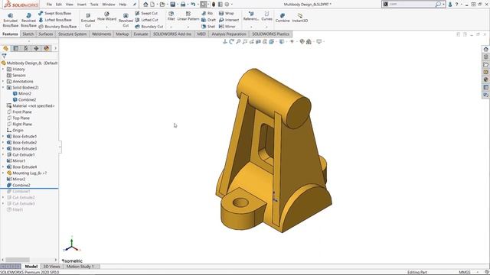Click the Home icon in the top toolbar
The width and height of the screenshot is (490, 275).
[x=145, y=5]
